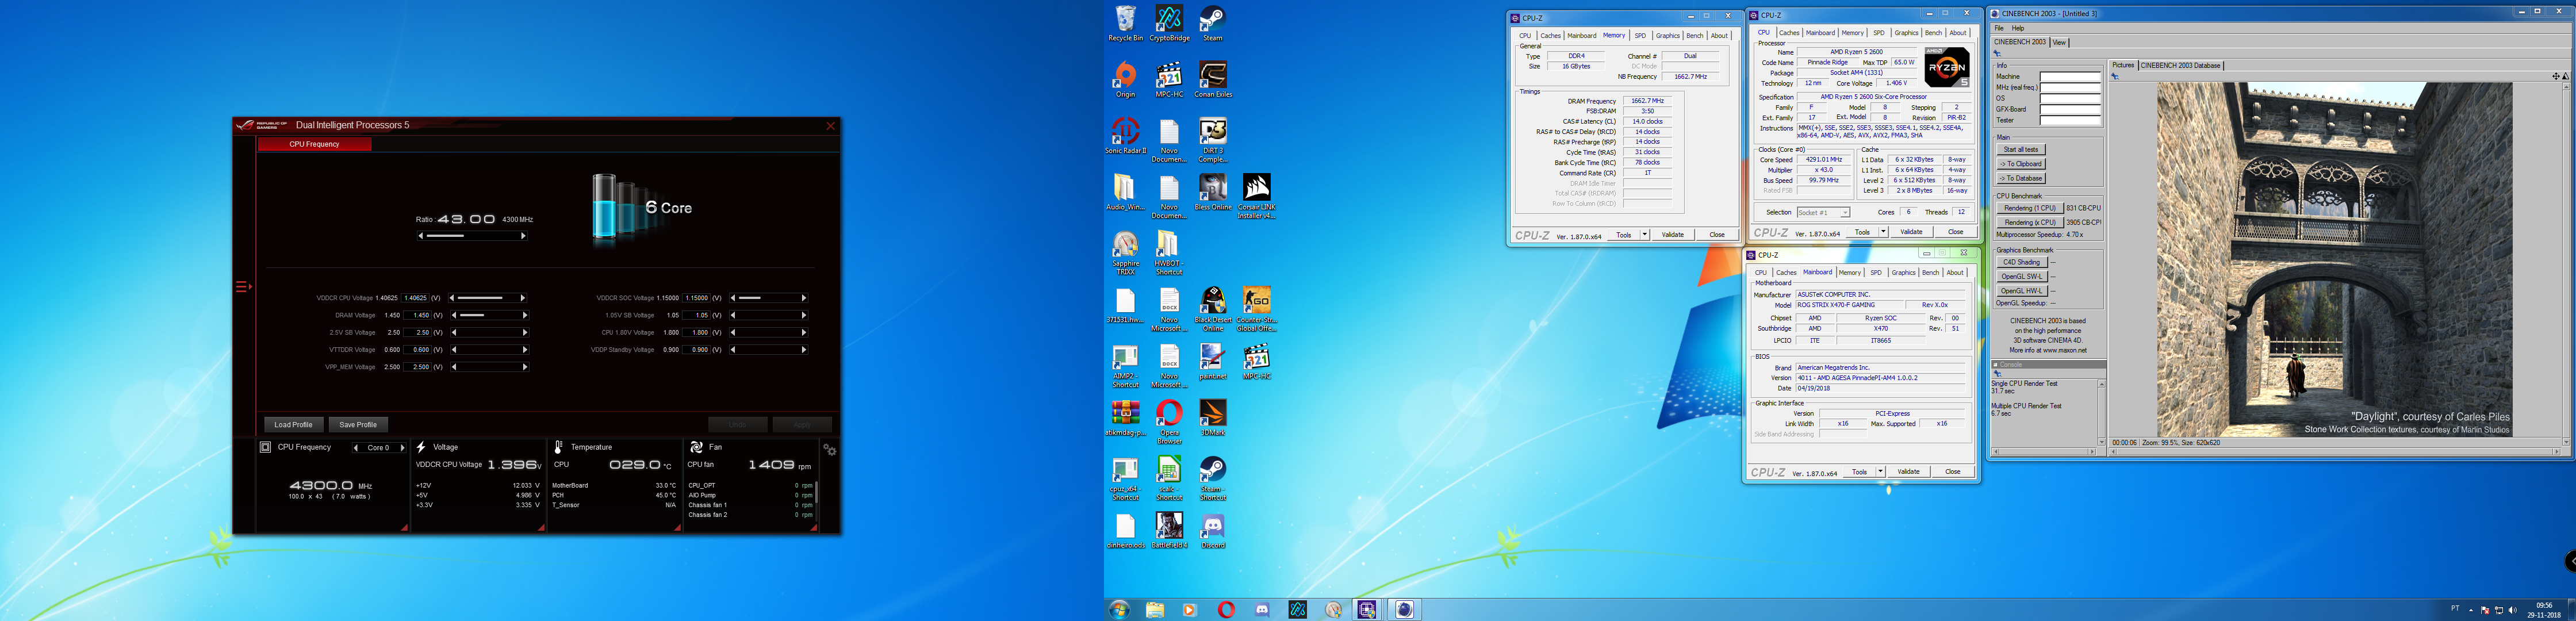2576x621 pixels.
Task: Switch to the SPD tab in CPU-Z CPU window
Action: coord(1878,33)
